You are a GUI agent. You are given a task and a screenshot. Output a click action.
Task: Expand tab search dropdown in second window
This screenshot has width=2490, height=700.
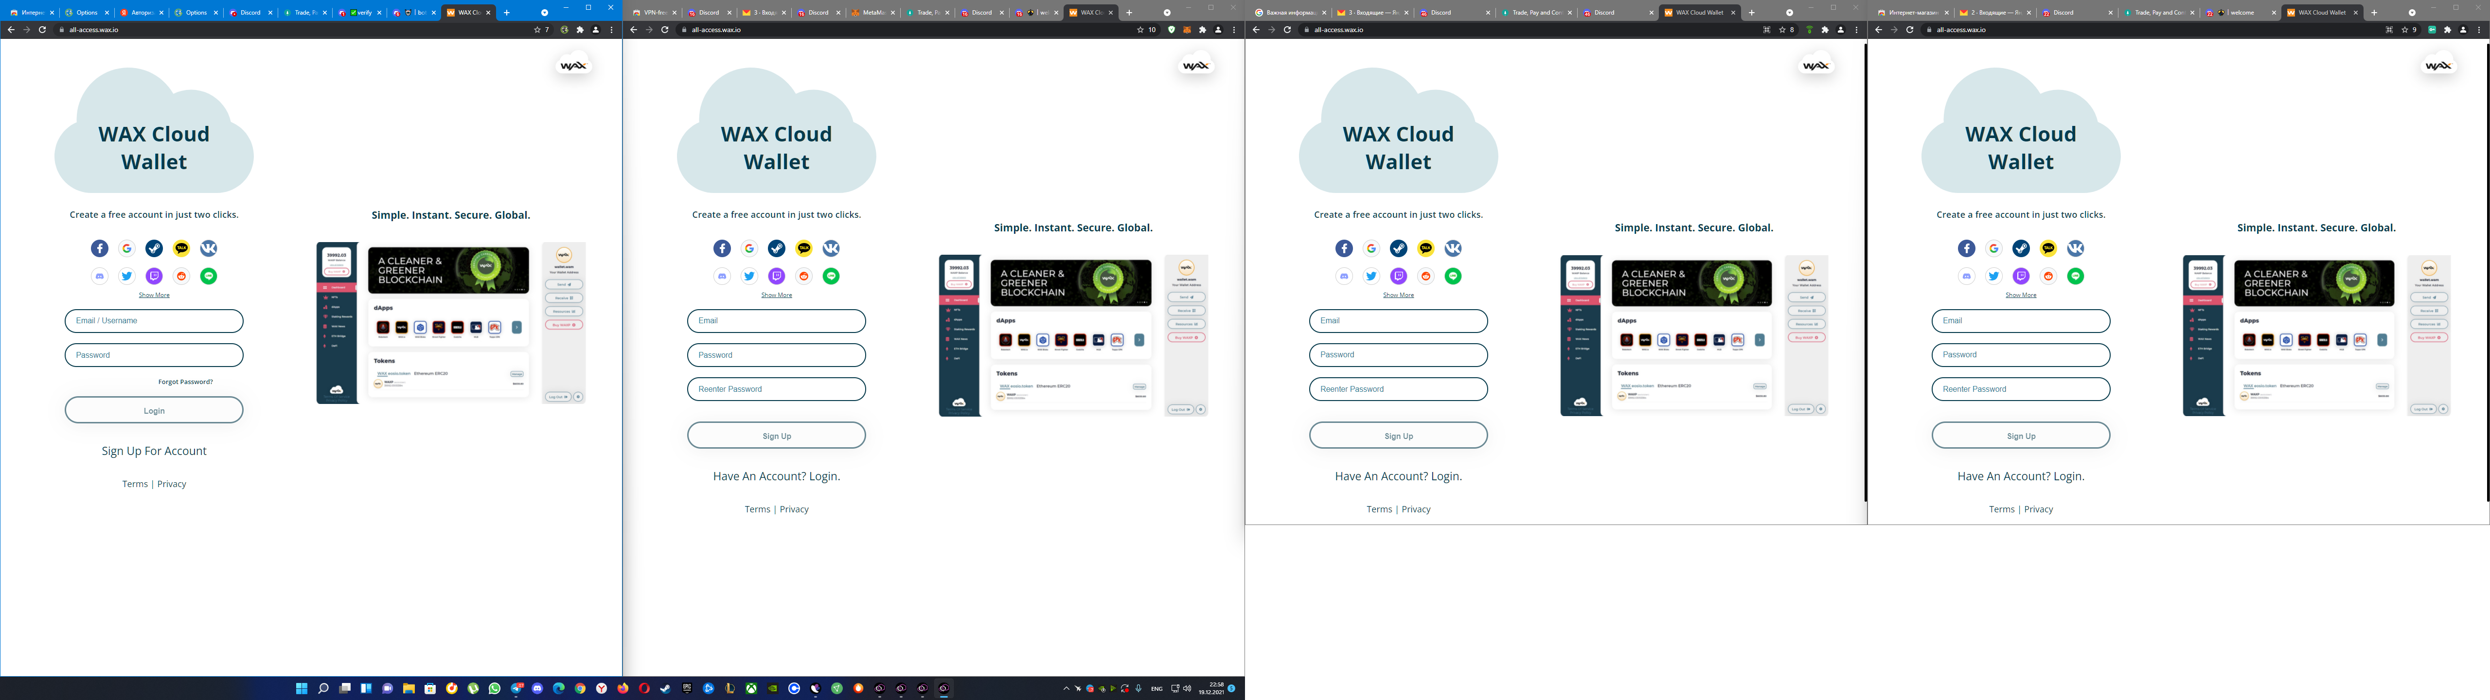pyautogui.click(x=1167, y=13)
